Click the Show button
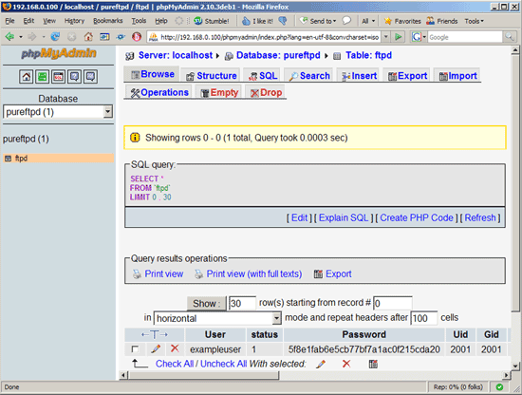This screenshot has width=522, height=395. pyautogui.click(x=206, y=304)
